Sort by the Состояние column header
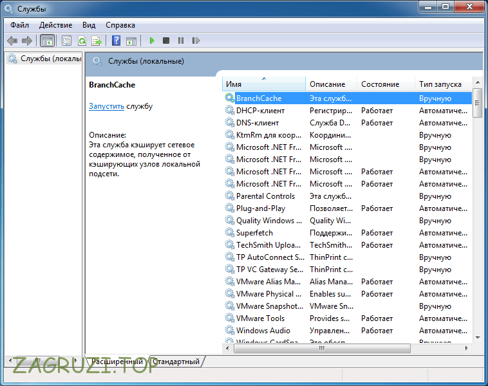 click(x=386, y=84)
